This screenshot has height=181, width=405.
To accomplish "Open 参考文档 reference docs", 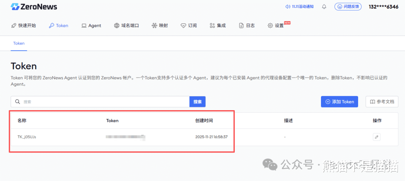I will tap(382, 102).
